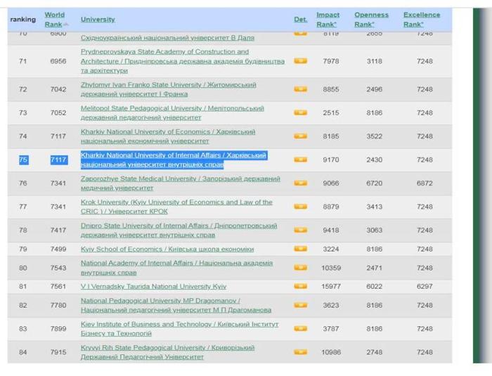Click details icon for Kharkiv University of Internal Affairs
The width and height of the screenshot is (492, 376).
click(x=300, y=160)
